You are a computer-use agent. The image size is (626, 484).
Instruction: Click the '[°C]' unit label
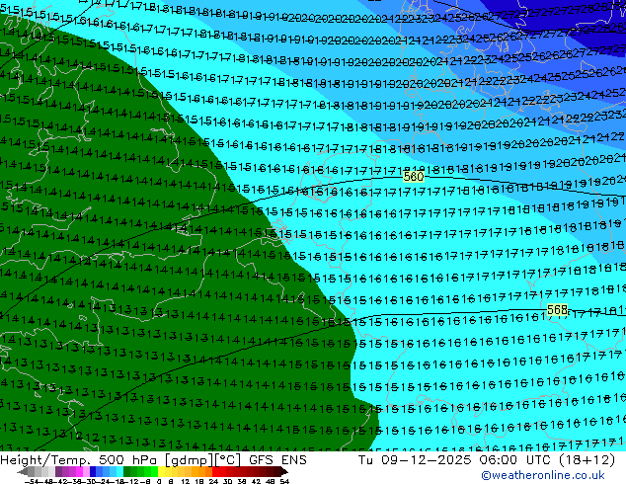coord(227,460)
